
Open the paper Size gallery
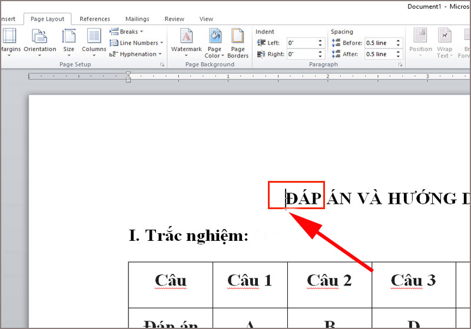coord(69,42)
